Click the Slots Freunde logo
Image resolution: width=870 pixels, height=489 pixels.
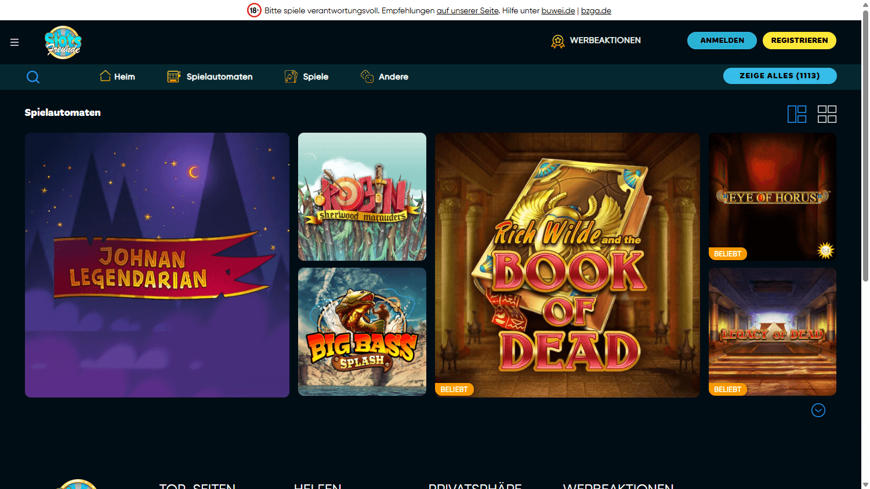(x=63, y=42)
